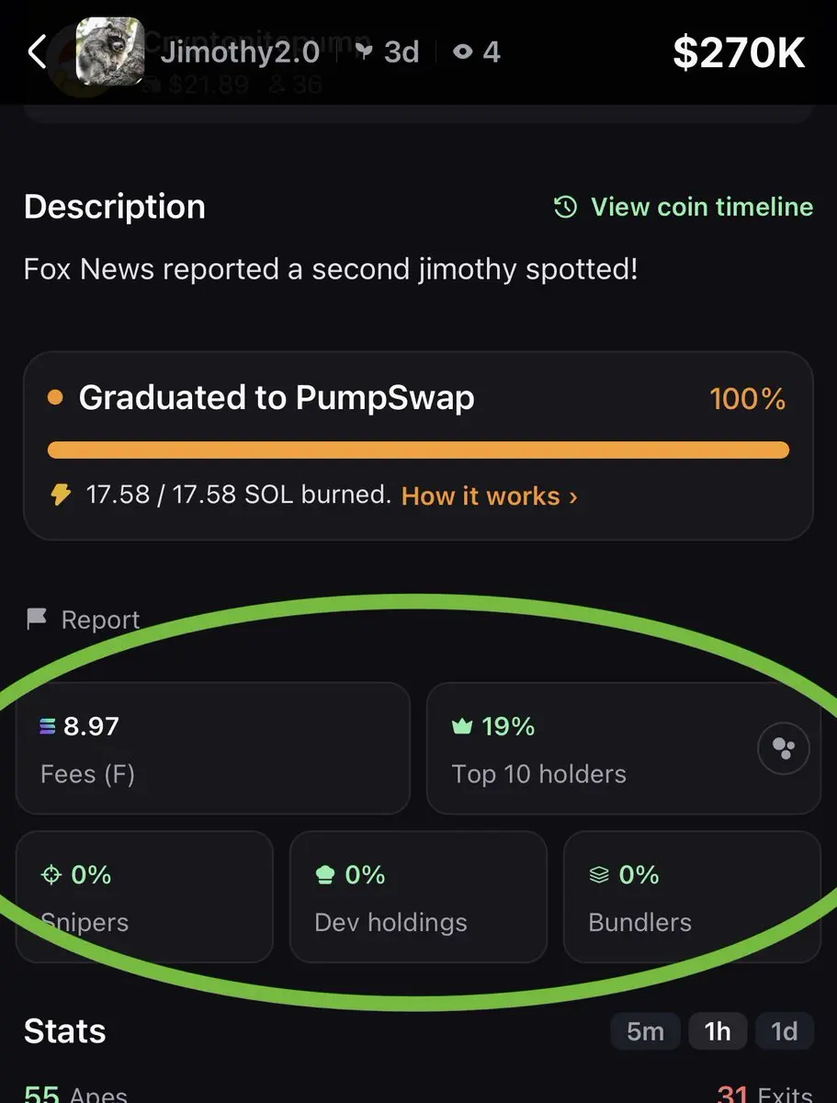The image size is (837, 1103).
Task: Click the stacked layers Bundlers icon
Action: pyautogui.click(x=599, y=875)
